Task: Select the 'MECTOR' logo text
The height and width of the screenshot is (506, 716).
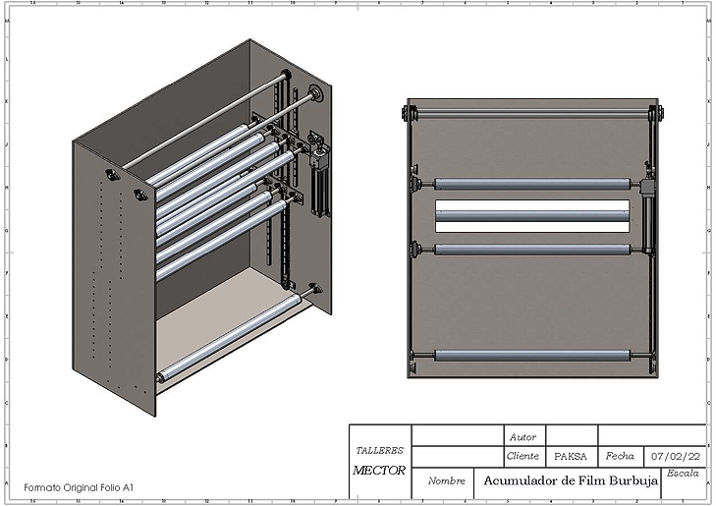Action: (x=379, y=470)
